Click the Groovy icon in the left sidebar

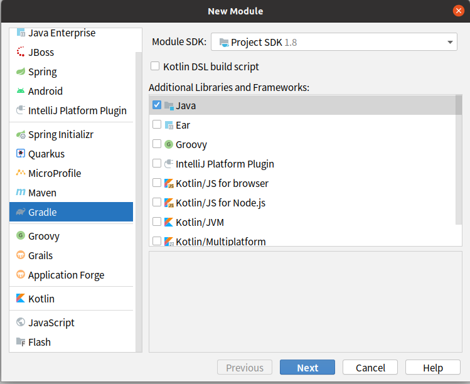point(21,236)
